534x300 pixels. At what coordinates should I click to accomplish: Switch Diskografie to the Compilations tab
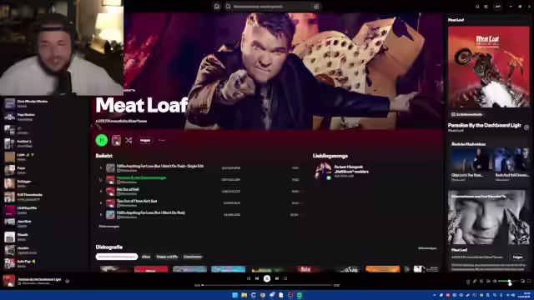coord(193,257)
